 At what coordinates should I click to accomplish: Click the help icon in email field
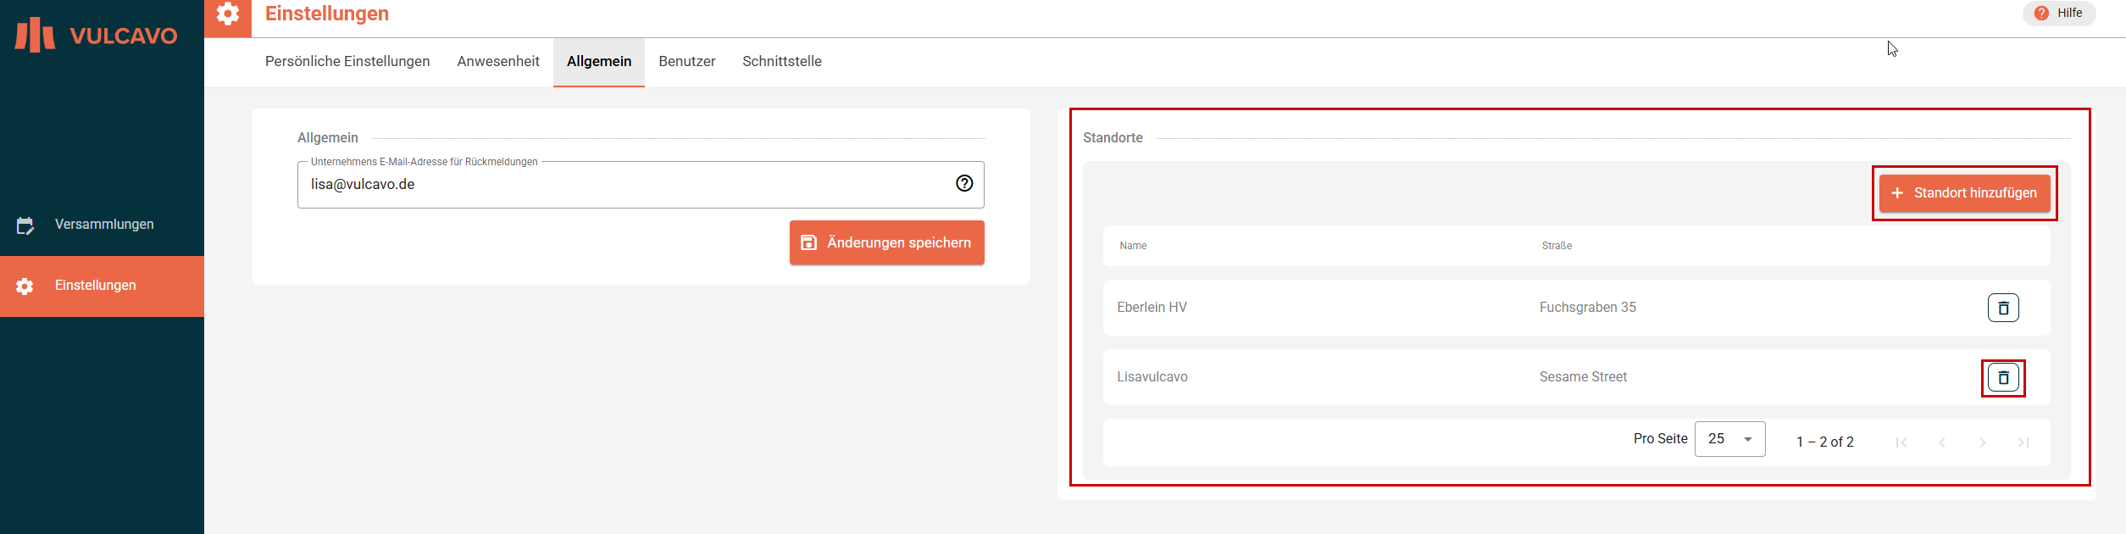(x=964, y=183)
